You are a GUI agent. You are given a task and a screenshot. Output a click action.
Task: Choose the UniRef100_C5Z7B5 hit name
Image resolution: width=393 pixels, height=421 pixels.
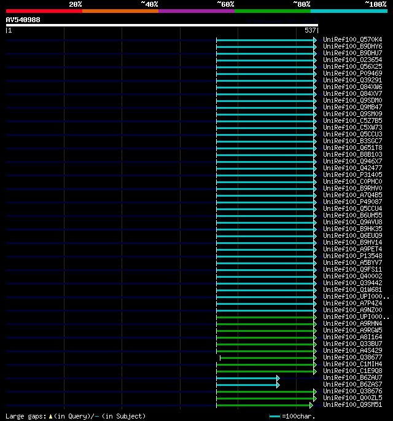point(352,120)
